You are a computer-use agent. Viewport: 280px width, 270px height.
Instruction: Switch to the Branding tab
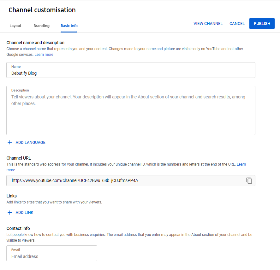pos(41,26)
